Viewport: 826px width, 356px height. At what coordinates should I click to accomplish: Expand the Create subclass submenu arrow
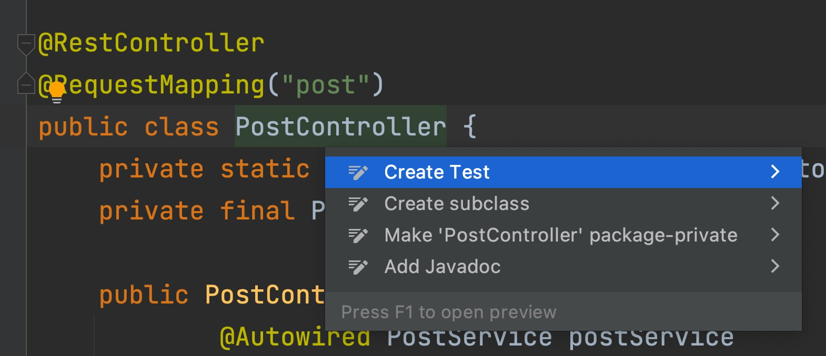774,203
